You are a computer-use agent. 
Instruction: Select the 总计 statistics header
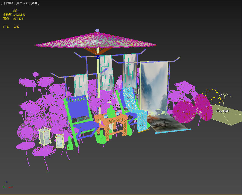pyautogui.click(x=16, y=11)
